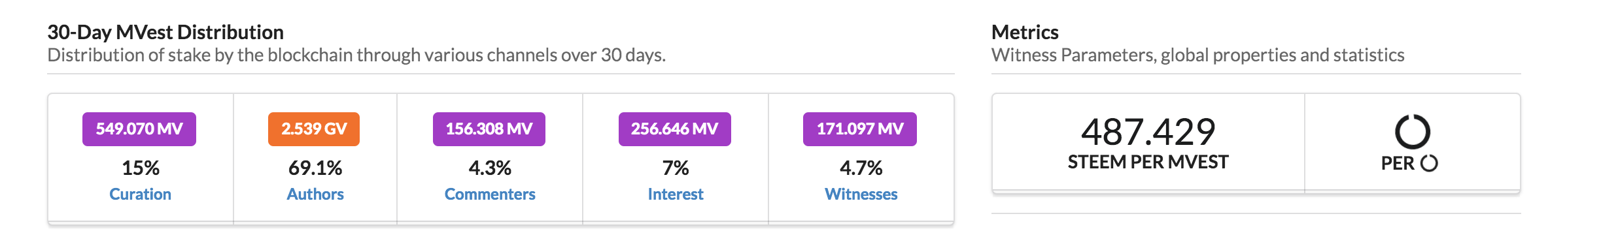1618x248 pixels.
Task: Click the PER label text
Action: click(x=1398, y=164)
